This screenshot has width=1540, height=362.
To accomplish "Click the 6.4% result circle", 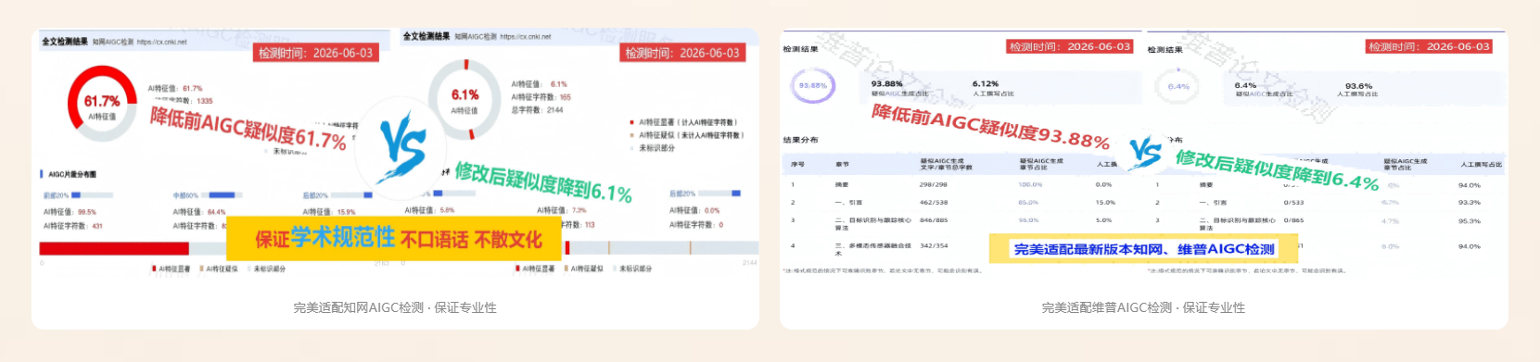I will (x=1178, y=86).
